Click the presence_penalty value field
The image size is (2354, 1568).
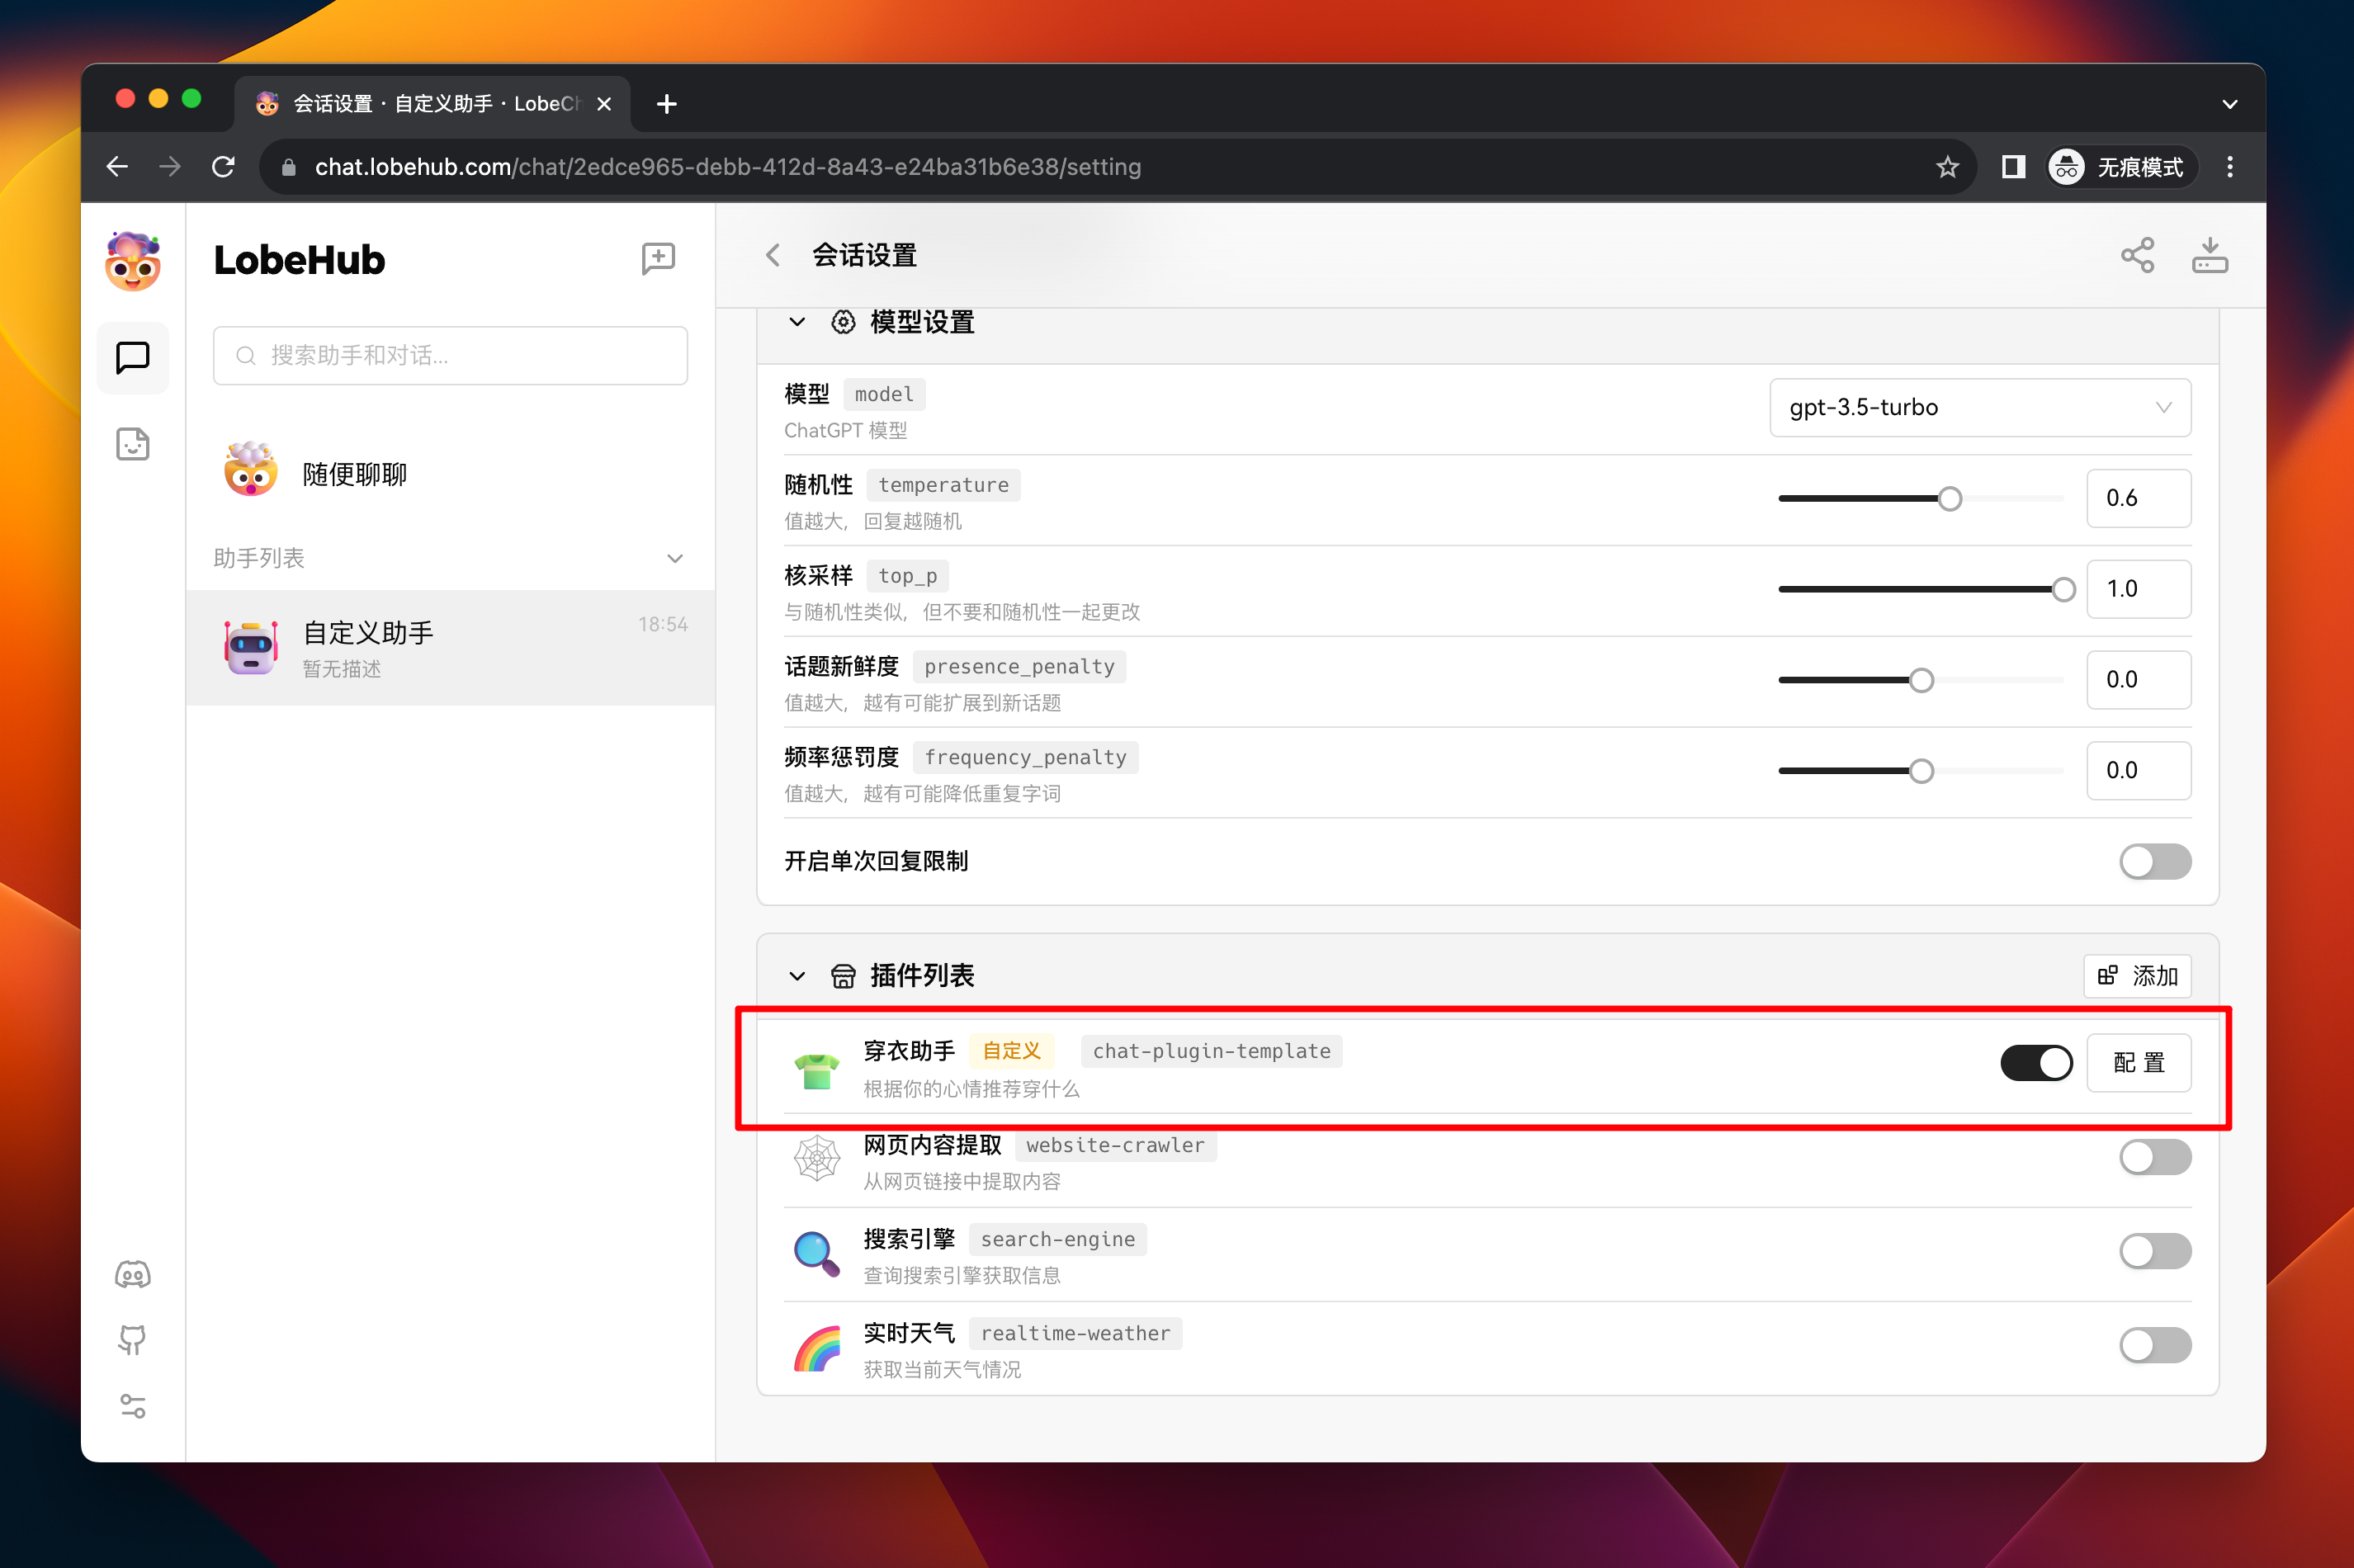[x=2138, y=680]
